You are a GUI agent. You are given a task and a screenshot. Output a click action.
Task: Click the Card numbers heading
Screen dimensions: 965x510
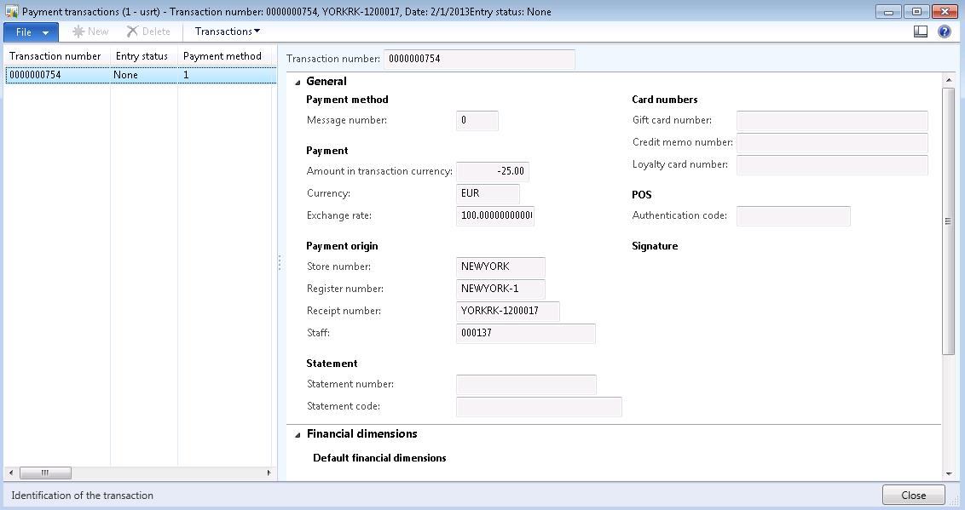point(665,100)
